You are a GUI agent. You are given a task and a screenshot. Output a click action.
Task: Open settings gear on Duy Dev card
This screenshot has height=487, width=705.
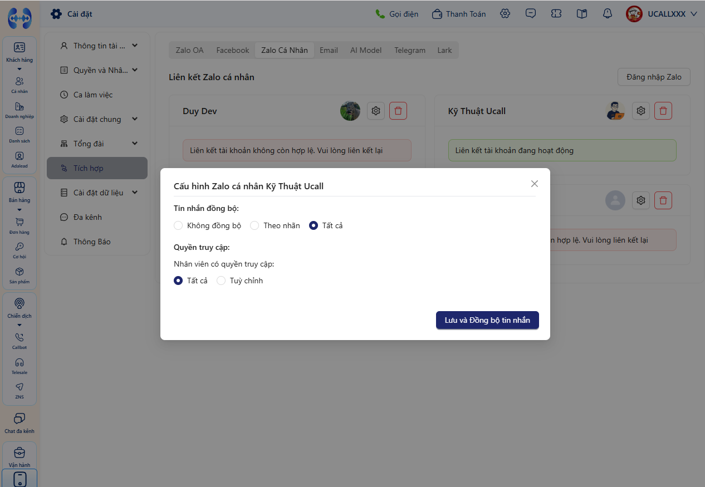[376, 111]
